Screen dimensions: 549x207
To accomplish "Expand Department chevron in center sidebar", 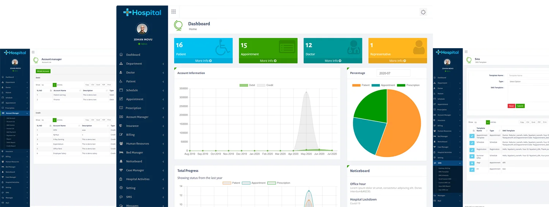I will 163,64.
